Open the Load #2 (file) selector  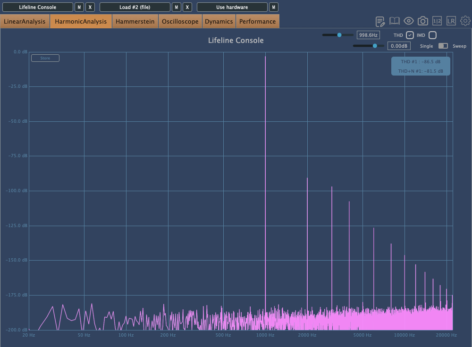[x=135, y=7]
